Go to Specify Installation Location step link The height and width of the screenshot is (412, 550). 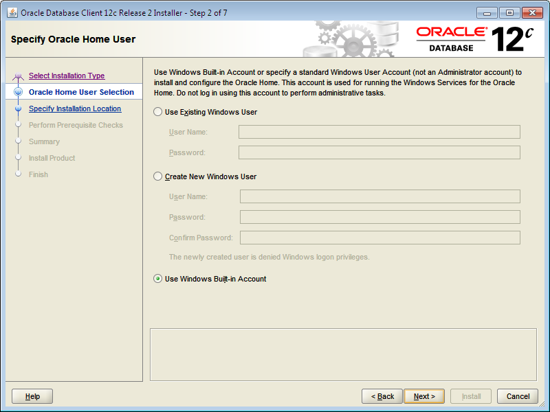[75, 108]
